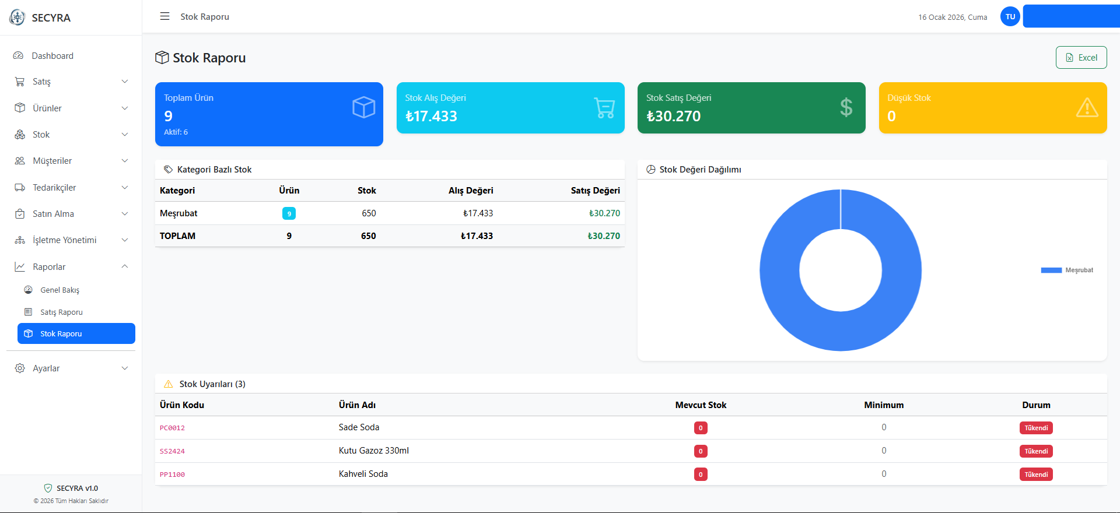Open Satış Raporu from sidebar
The height and width of the screenshot is (513, 1120).
61,312
